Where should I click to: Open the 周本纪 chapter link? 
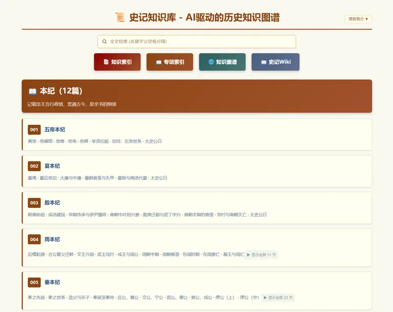point(52,239)
